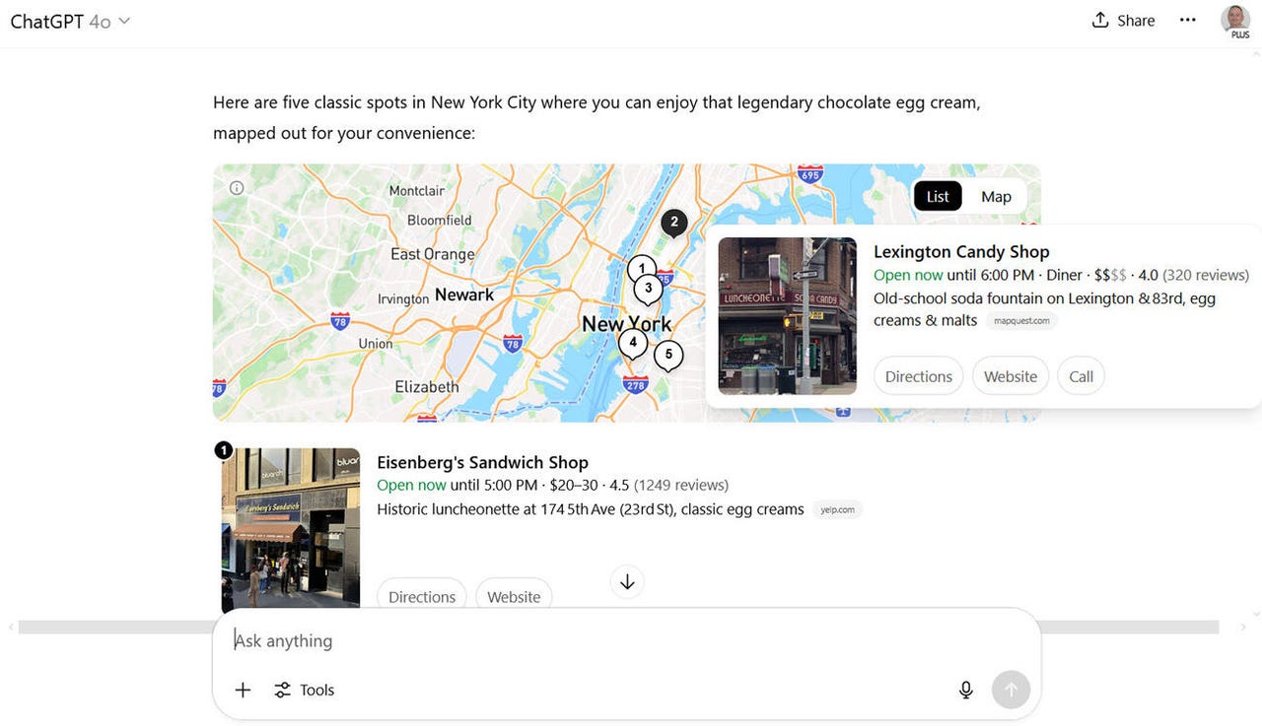This screenshot has width=1262, height=726.
Task: Click the East Orange label on map
Action: (433, 254)
